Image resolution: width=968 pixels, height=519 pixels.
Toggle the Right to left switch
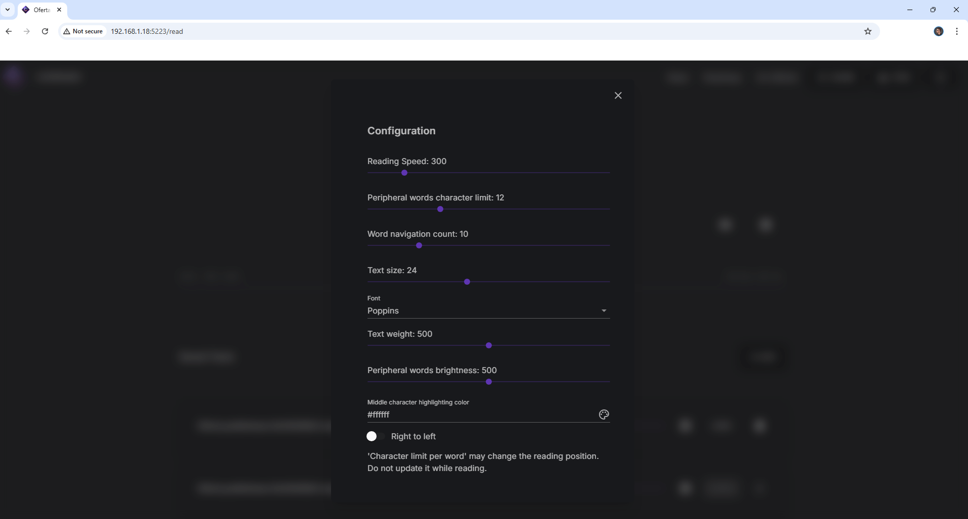[x=375, y=436]
